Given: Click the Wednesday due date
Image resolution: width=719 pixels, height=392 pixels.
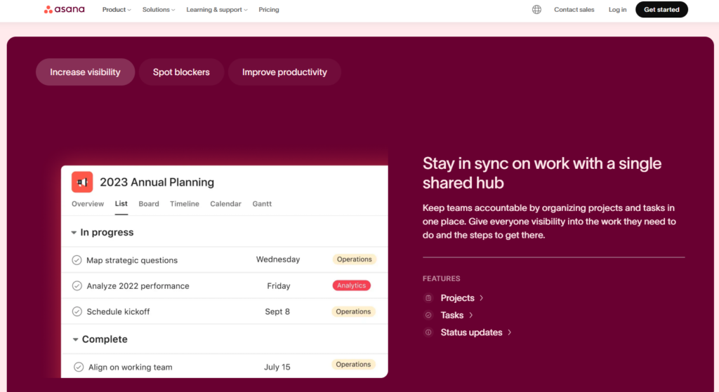Looking at the screenshot, I should click(x=278, y=259).
